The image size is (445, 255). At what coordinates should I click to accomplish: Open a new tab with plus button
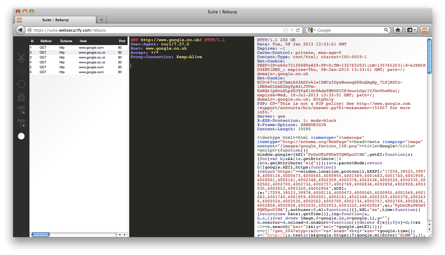click(101, 20)
